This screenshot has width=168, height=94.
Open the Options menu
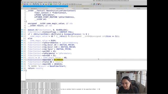[50, 2]
